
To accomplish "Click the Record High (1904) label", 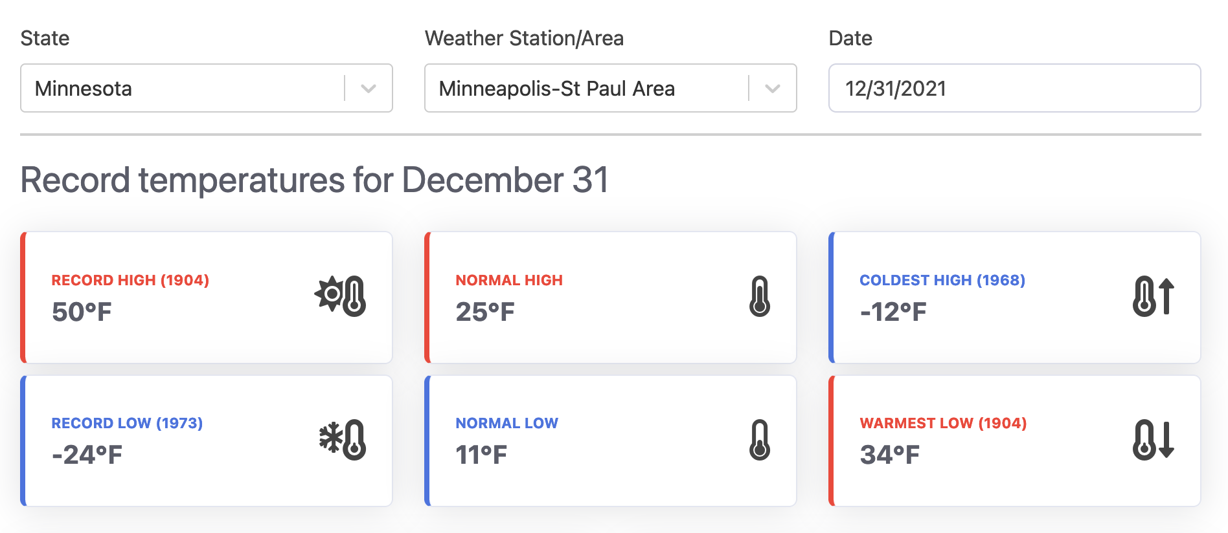I will [x=130, y=280].
